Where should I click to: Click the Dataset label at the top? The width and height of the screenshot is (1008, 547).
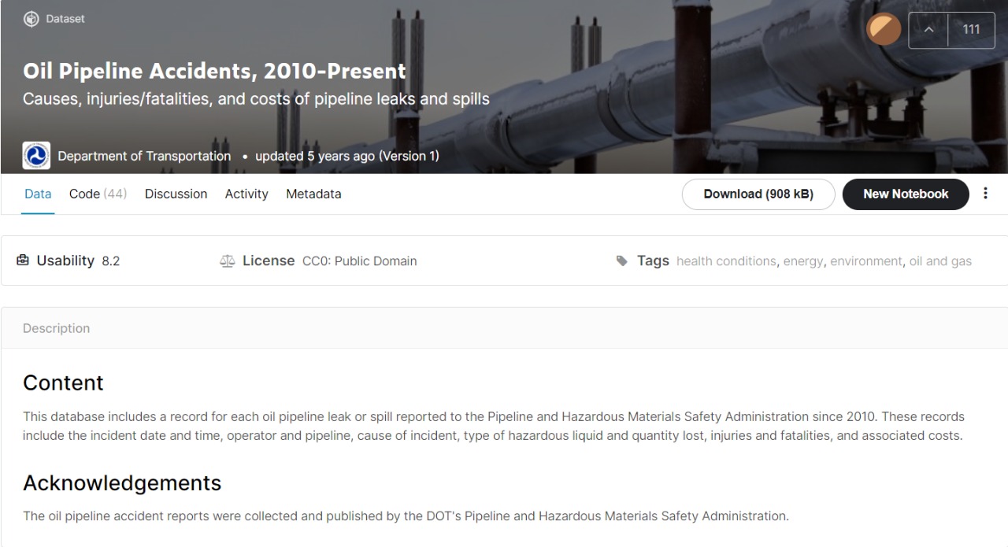(65, 19)
